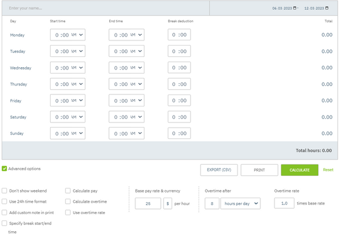Click the Print button
This screenshot has width=341, height=238.
(x=259, y=170)
